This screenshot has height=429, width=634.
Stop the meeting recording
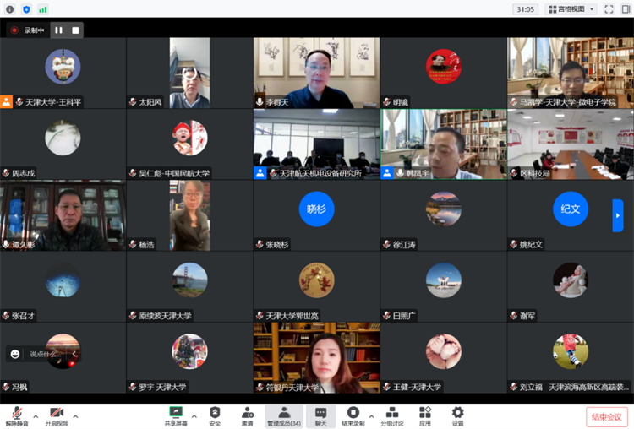coord(75,30)
